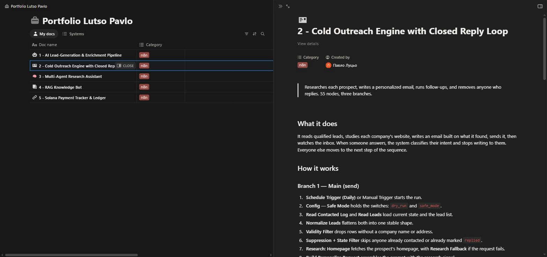Screen dimensions: 547x257
Task: Close the side peek via CLOSE button
Action: coord(125,66)
